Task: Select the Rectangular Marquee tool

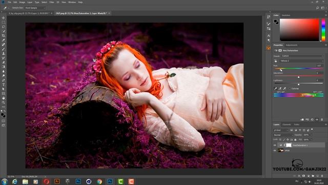Action: click(4, 23)
